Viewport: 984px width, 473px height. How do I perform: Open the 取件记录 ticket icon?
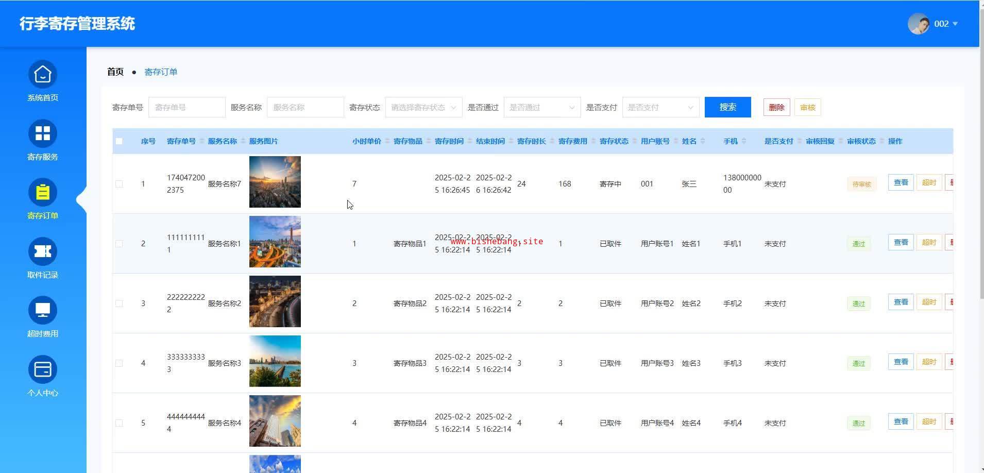coord(42,251)
